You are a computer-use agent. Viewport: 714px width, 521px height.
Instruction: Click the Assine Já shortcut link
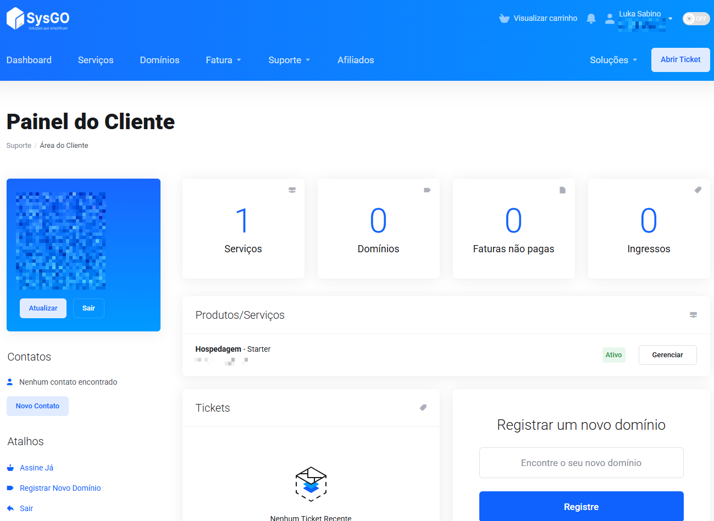[36, 468]
